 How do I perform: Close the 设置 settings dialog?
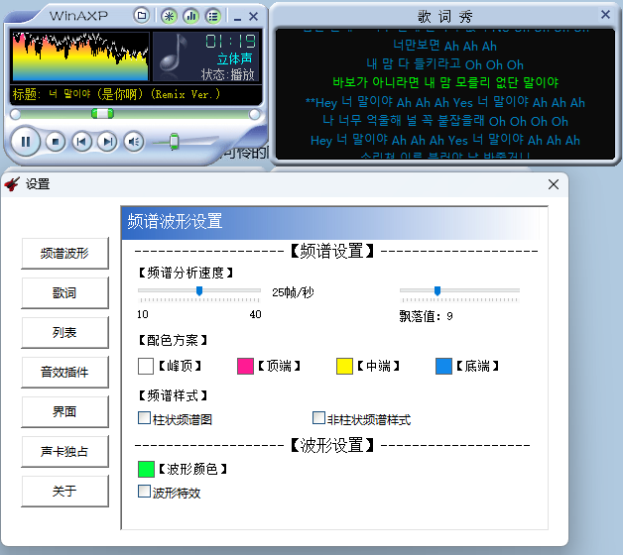pyautogui.click(x=554, y=184)
